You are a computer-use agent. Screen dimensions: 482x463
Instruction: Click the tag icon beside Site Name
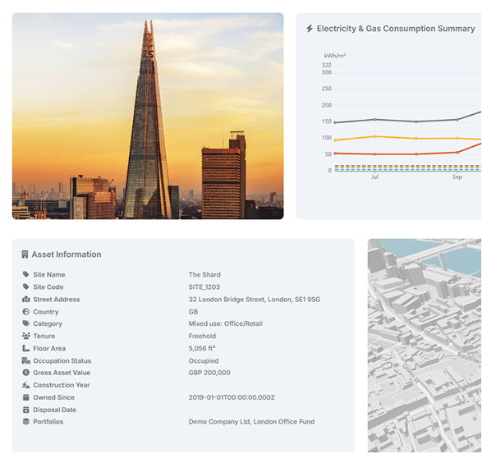[25, 274]
